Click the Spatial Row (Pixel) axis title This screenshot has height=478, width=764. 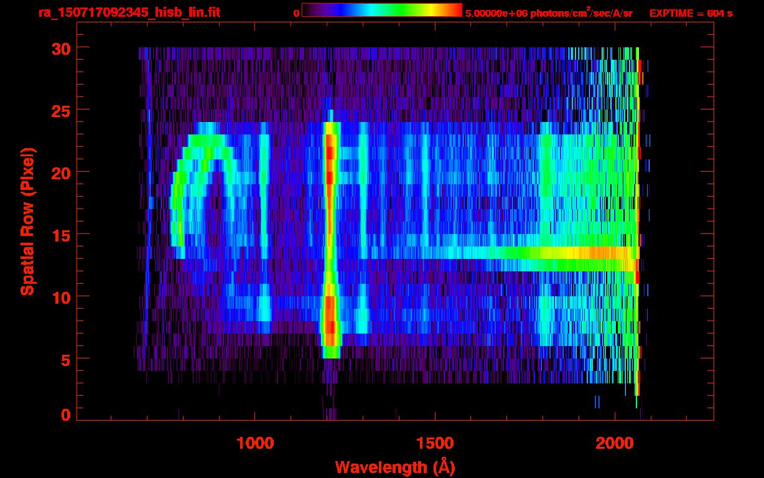(27, 221)
